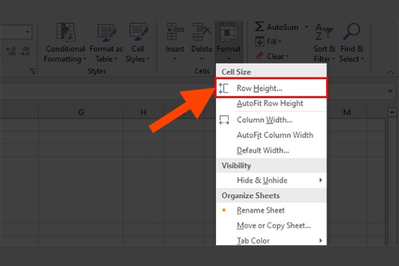The width and height of the screenshot is (399, 266).
Task: Select AutoFit Row Height
Action: tap(271, 103)
